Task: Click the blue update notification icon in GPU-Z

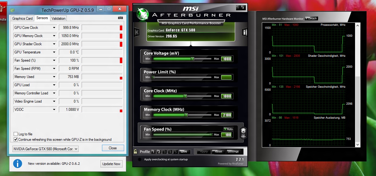Action: pyautogui.click(x=18, y=164)
